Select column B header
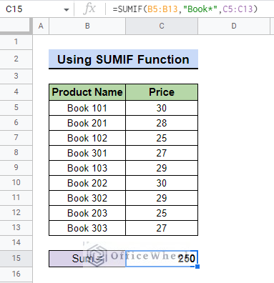Viewport: 274px width, 283px height. [x=87, y=26]
